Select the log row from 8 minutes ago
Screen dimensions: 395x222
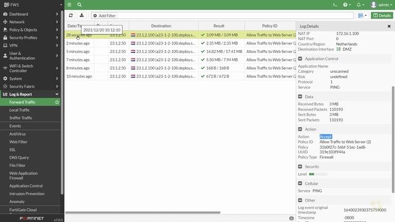180,68
